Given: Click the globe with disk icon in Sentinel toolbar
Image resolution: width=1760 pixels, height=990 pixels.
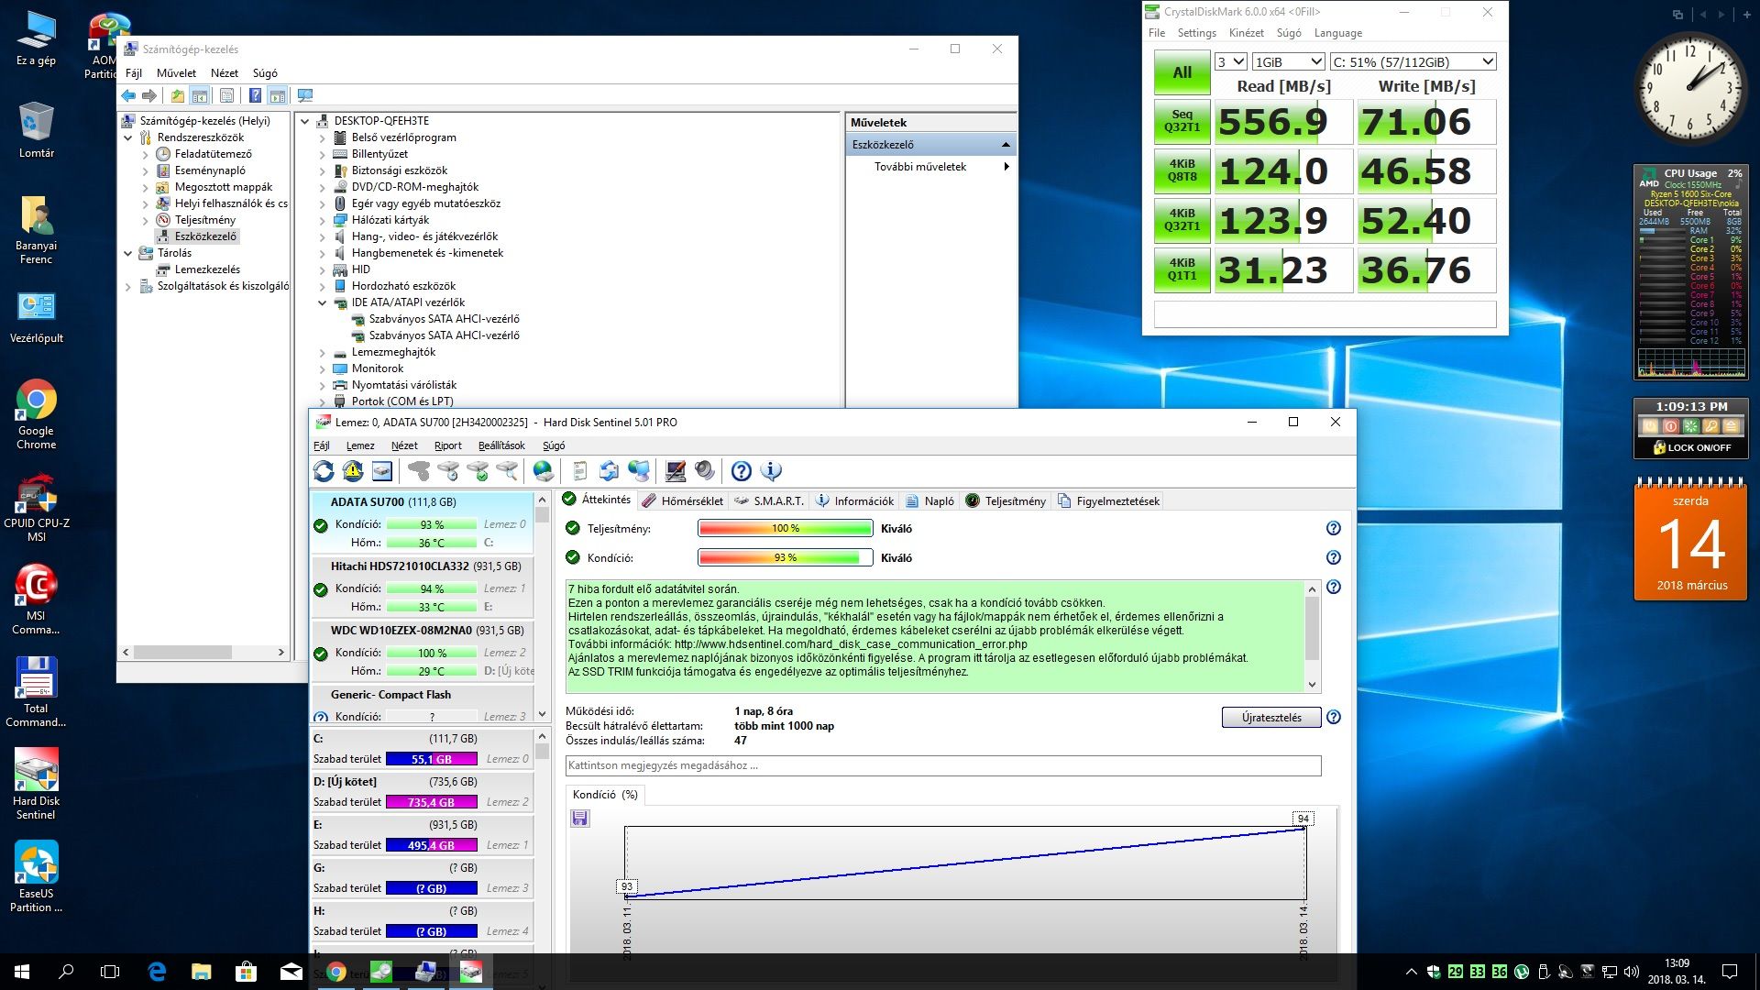Looking at the screenshot, I should [544, 471].
